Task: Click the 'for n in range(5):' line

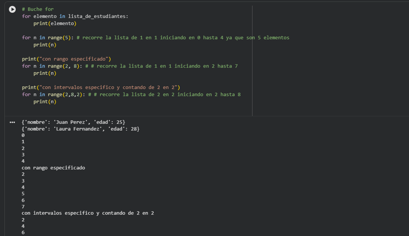Action: [x=48, y=38]
